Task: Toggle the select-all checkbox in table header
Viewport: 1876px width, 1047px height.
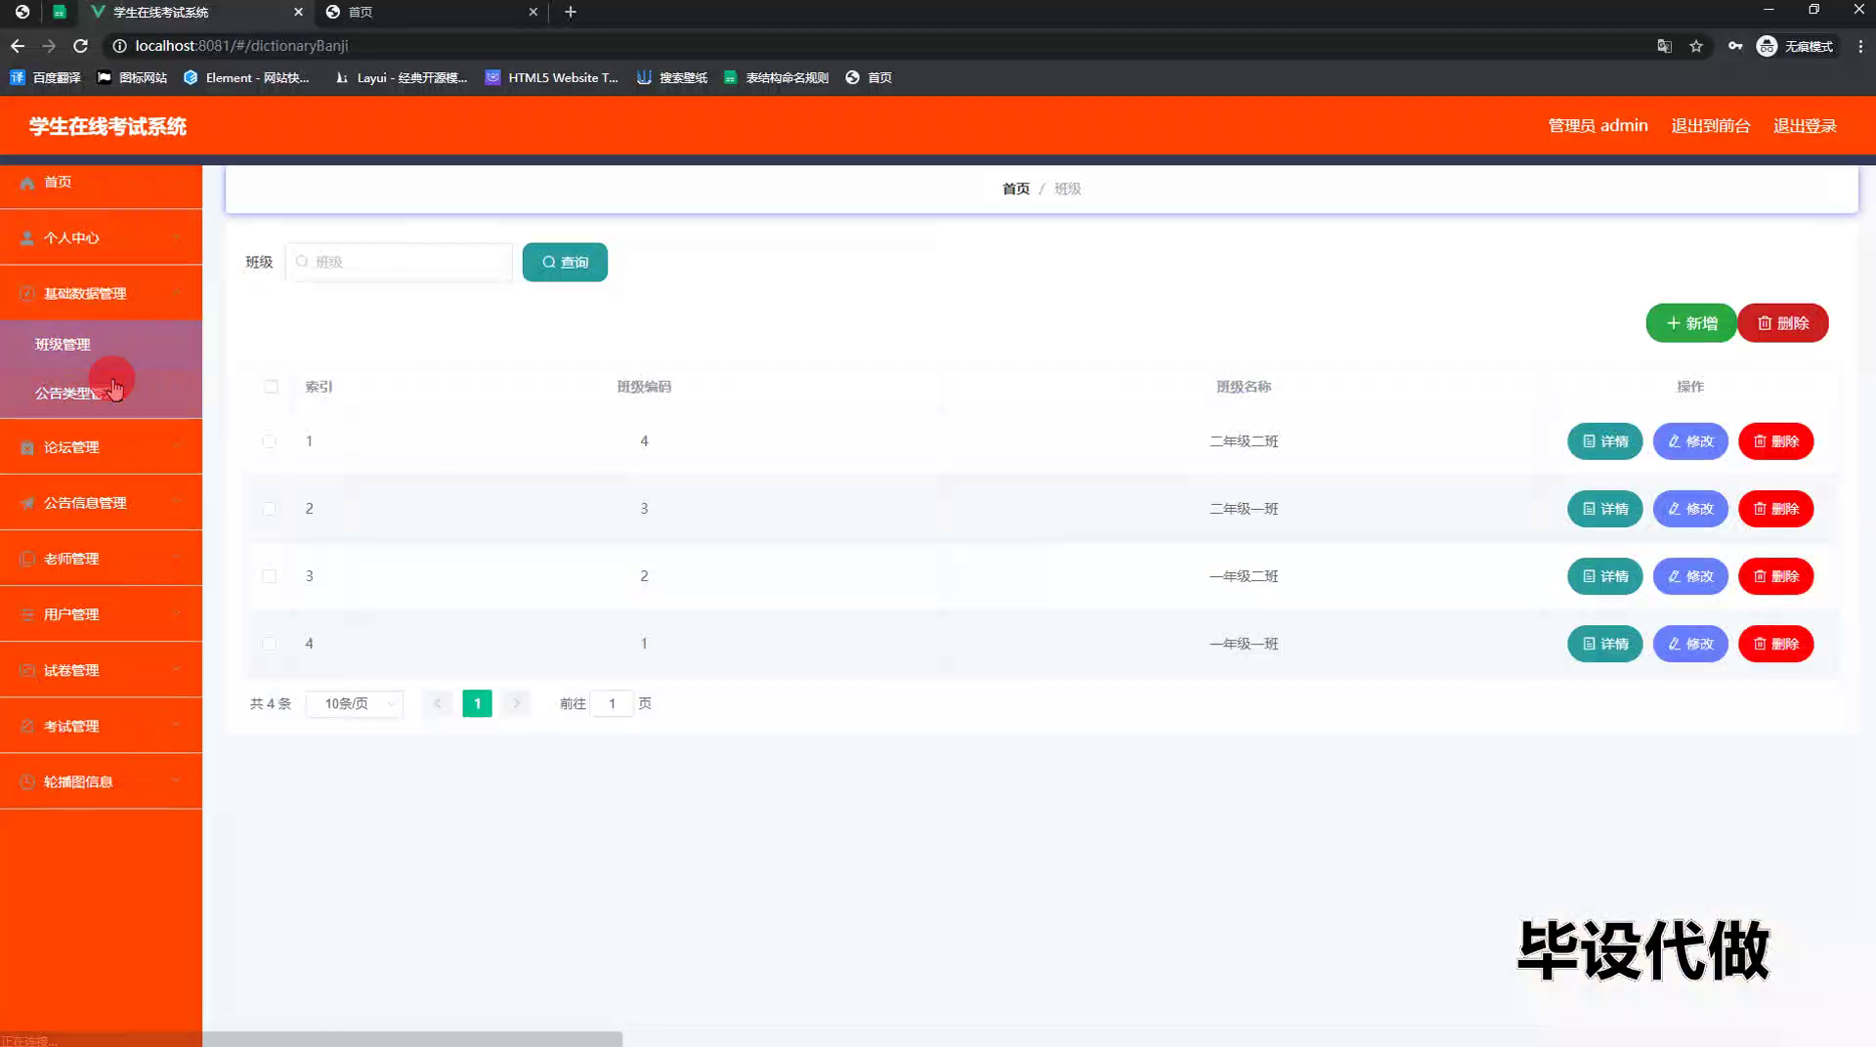Action: click(271, 387)
